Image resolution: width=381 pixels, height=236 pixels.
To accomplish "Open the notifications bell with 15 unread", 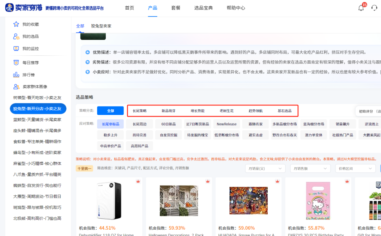I will pos(361,8).
